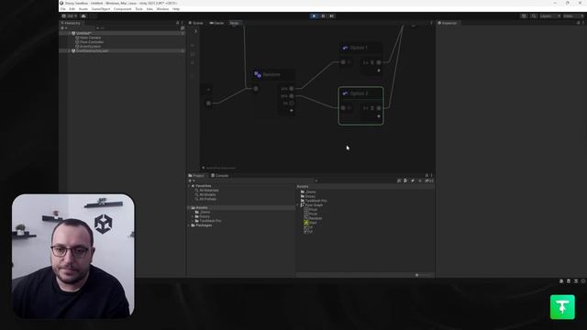Open the Window menu
The height and width of the screenshot is (330, 587).
pyautogui.click(x=162, y=8)
